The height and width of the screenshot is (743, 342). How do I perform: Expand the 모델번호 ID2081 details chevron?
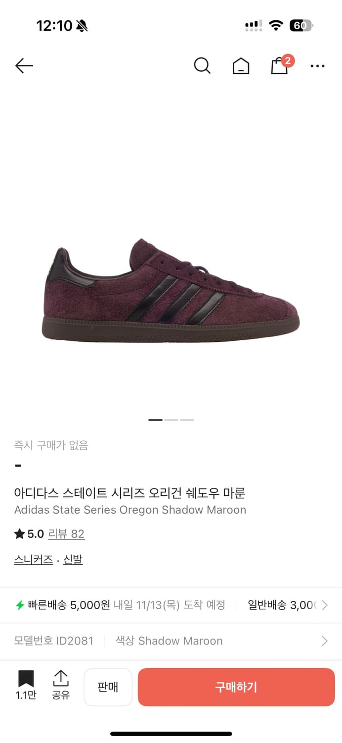[x=325, y=641]
